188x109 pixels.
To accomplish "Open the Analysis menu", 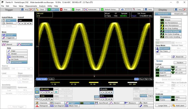I will pyautogui.click(x=42, y=6).
